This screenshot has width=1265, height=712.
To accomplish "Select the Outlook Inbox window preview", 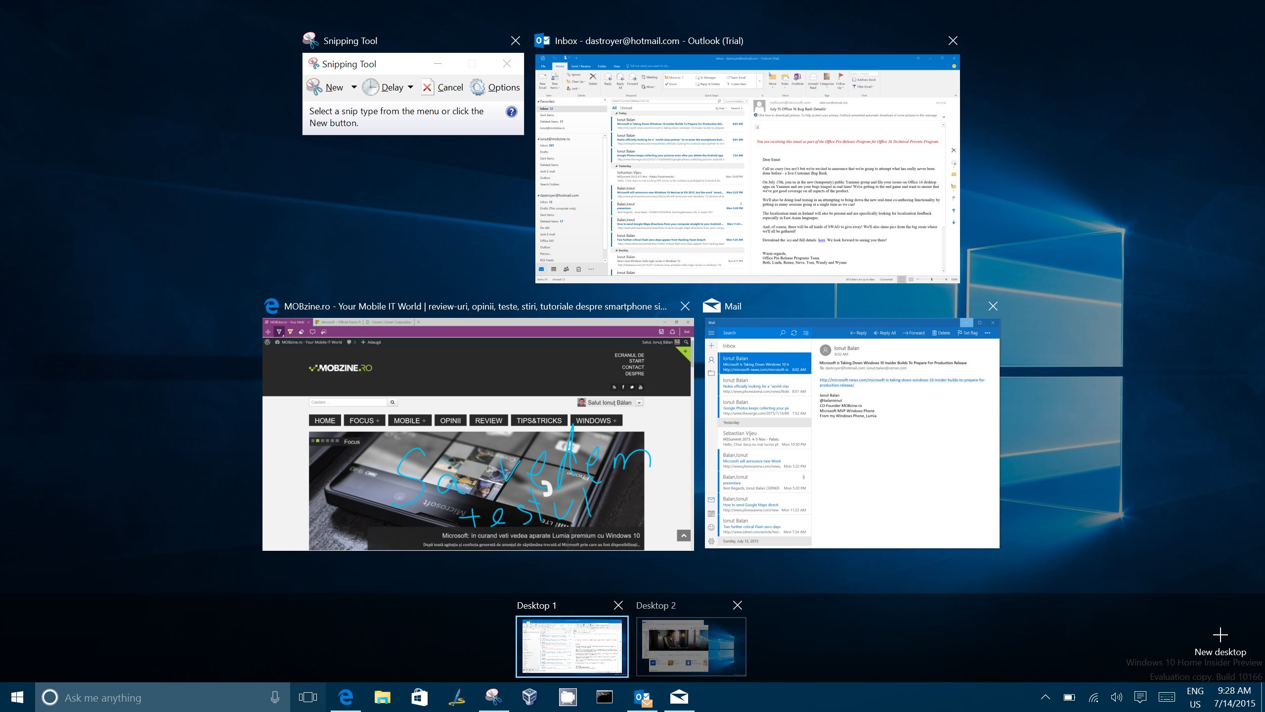I will (x=747, y=168).
